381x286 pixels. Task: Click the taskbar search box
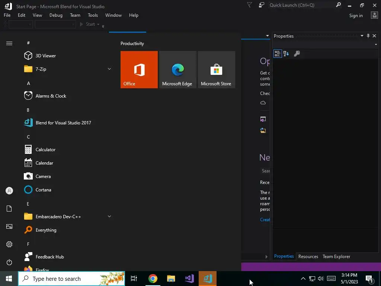72,279
